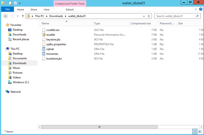This screenshot has width=204, height=135.
Task: Click the PROPERTIES File type cell
Action: [x=104, y=44]
